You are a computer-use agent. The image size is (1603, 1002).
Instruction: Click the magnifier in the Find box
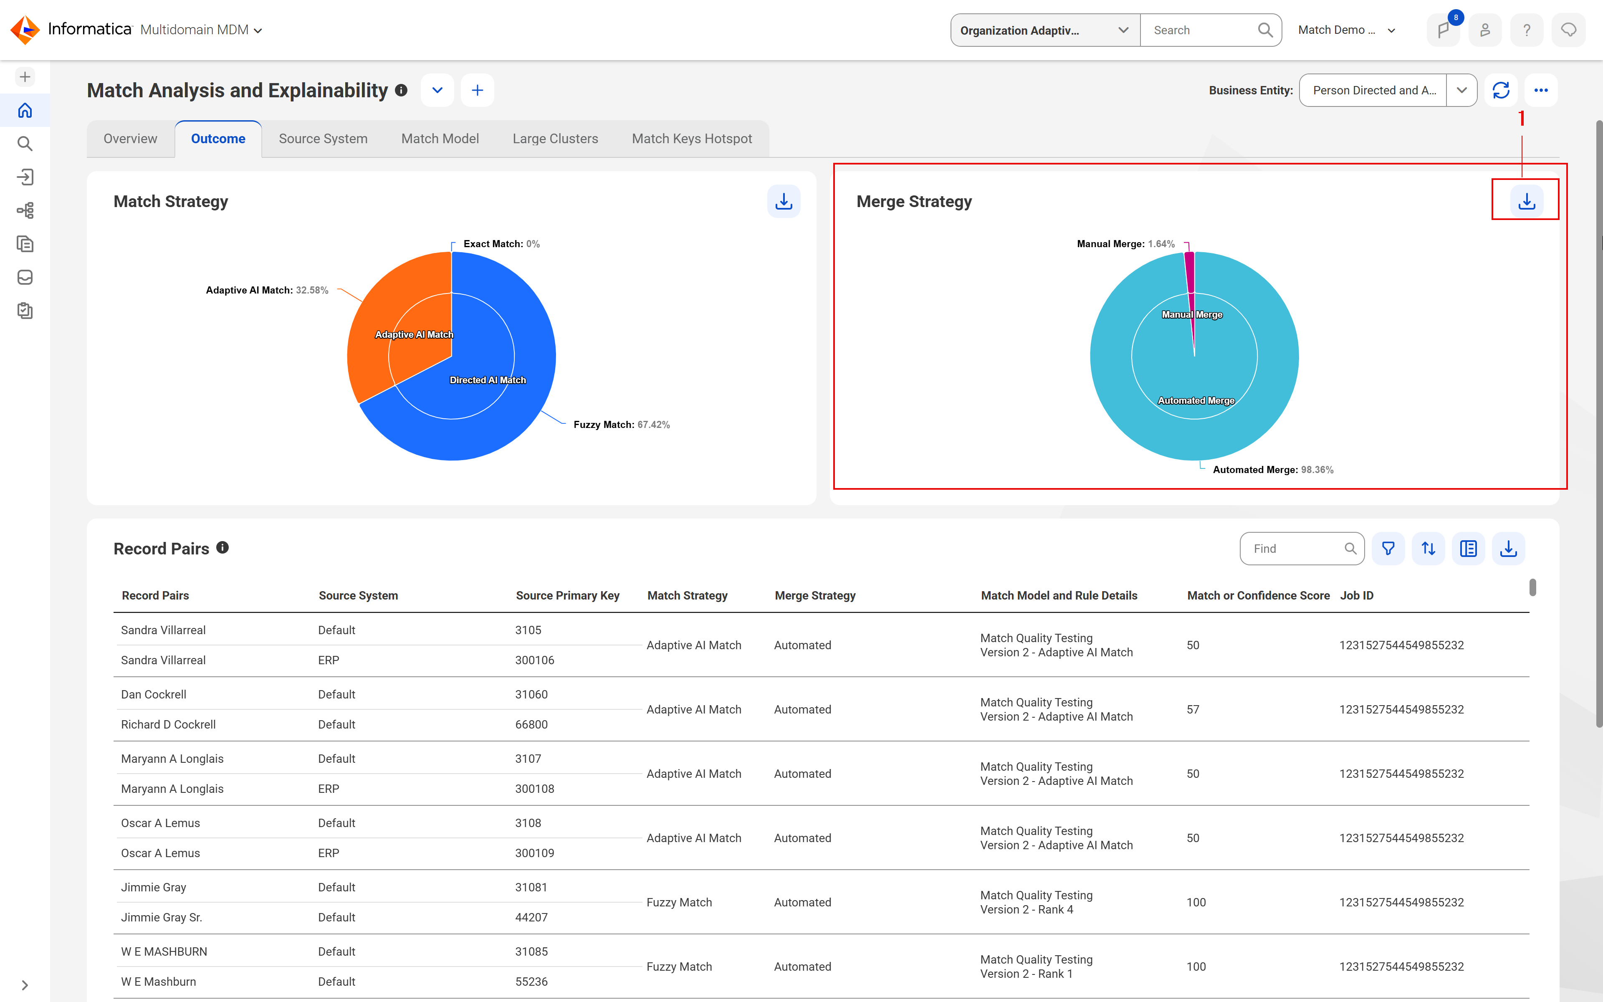point(1350,549)
